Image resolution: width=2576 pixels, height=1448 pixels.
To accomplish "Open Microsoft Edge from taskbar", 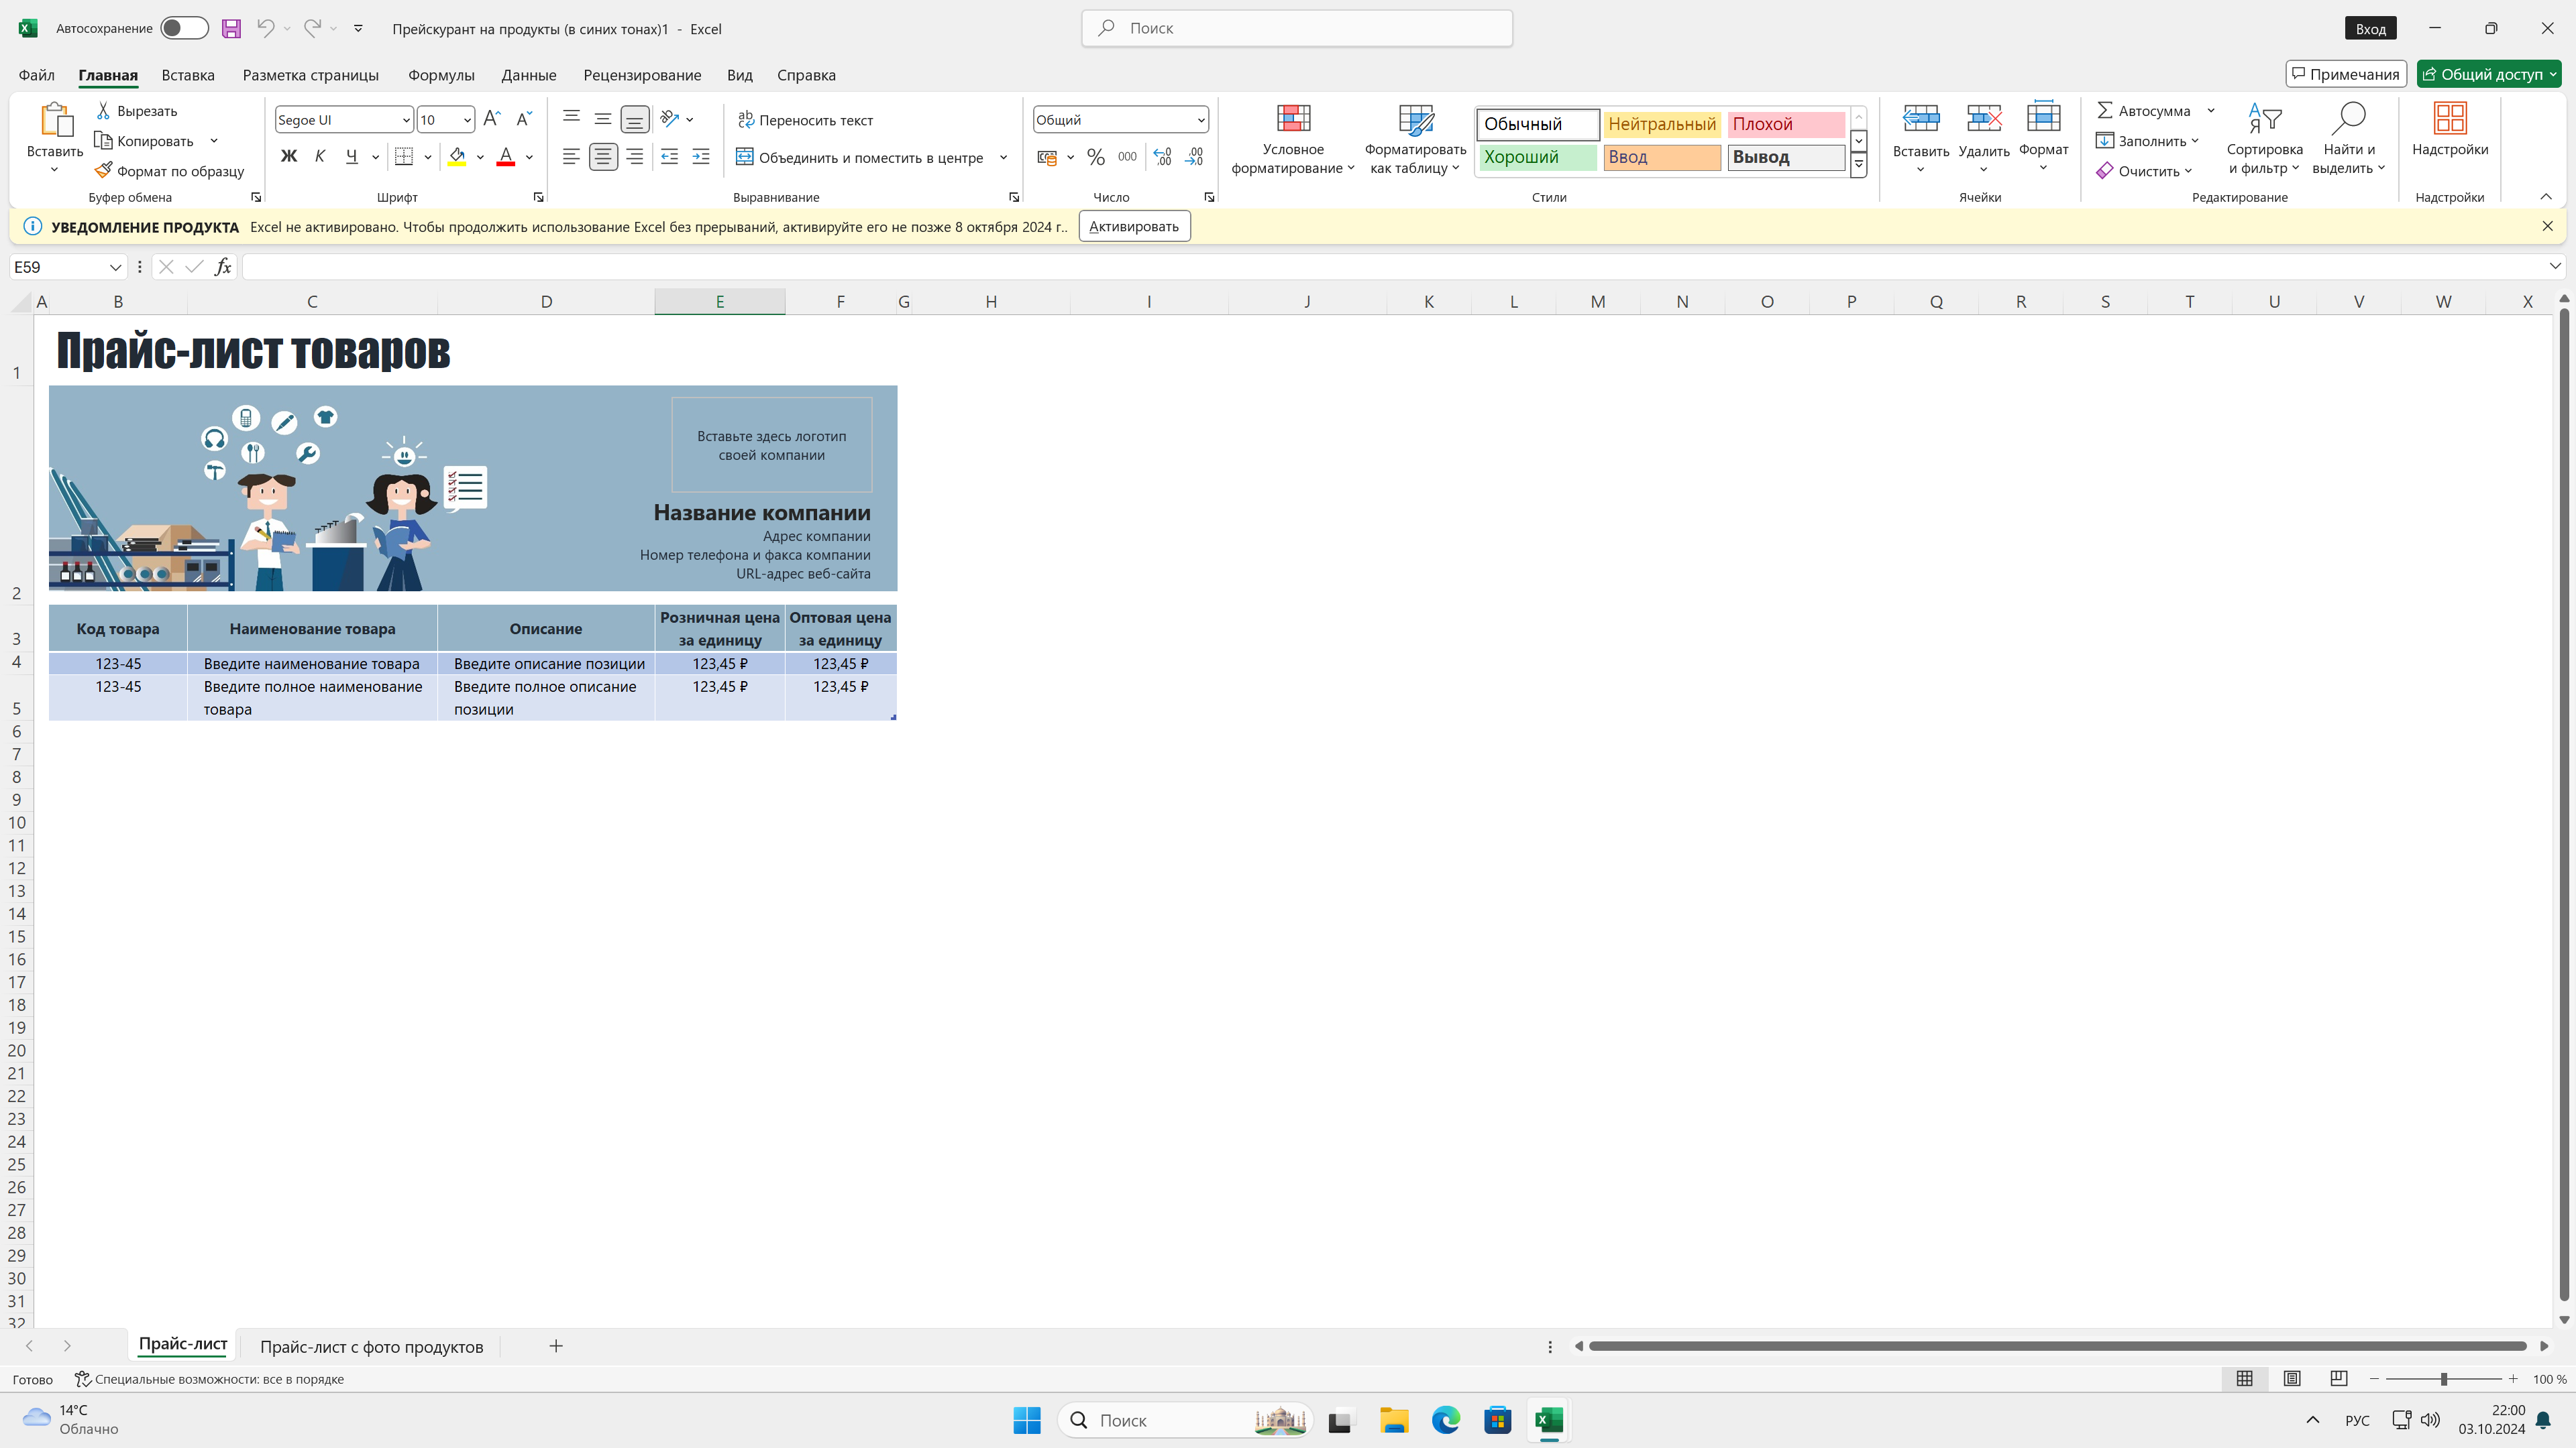I will pos(1445,1420).
